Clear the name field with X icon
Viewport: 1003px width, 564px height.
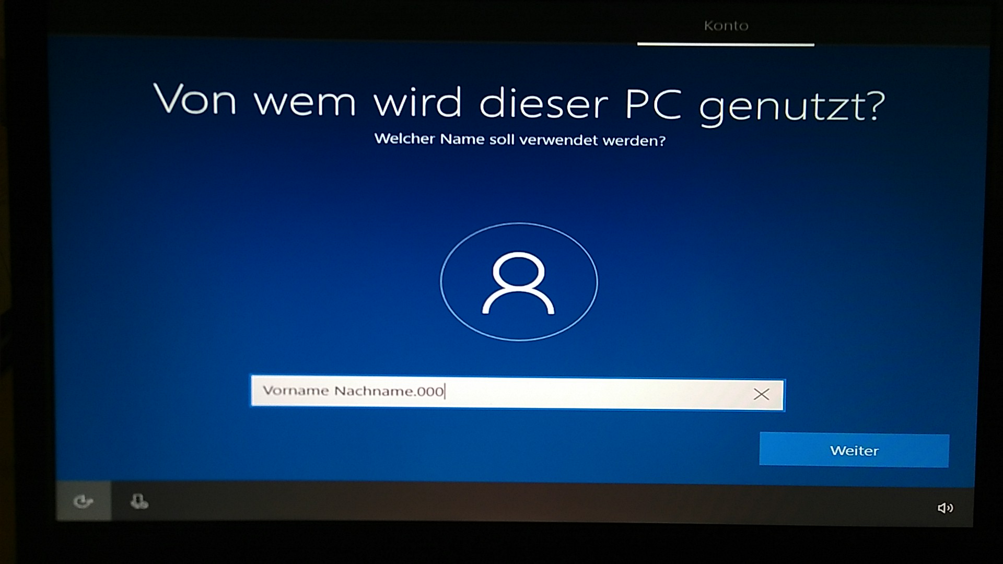[x=761, y=394]
